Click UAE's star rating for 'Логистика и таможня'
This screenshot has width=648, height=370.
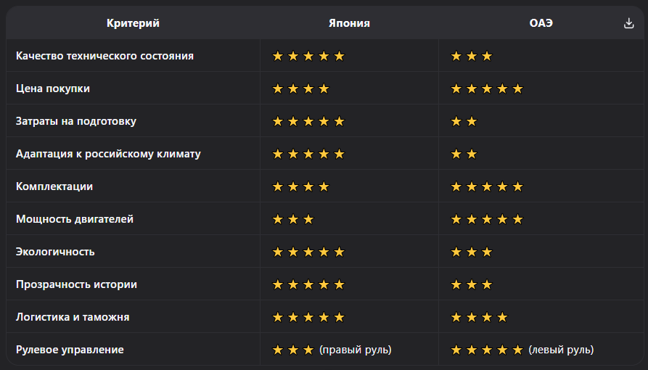click(x=480, y=317)
